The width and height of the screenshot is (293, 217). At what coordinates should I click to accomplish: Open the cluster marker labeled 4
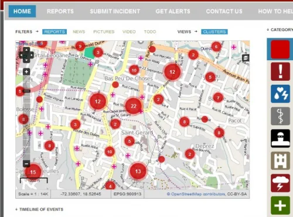110,186
